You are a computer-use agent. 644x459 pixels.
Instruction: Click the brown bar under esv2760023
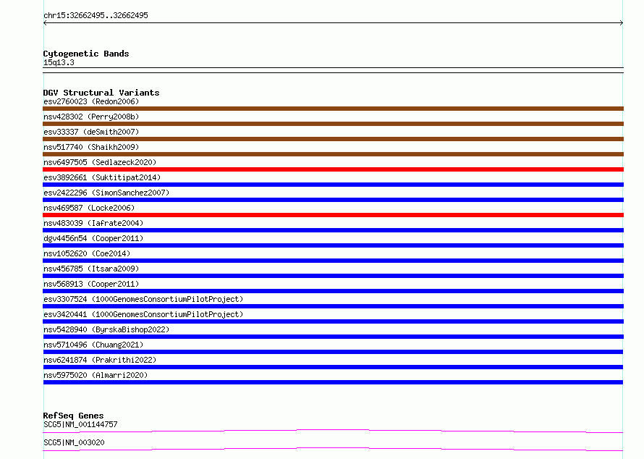click(x=333, y=109)
